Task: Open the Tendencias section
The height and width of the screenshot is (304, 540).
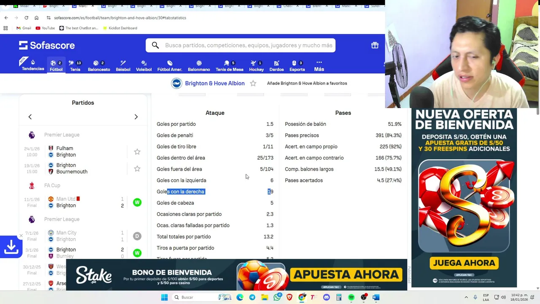Action: pos(33,65)
